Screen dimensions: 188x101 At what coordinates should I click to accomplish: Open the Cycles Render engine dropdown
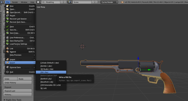click(109, 2)
